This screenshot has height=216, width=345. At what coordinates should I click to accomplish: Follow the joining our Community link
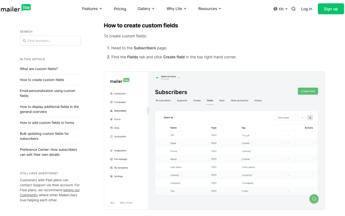[50, 192]
